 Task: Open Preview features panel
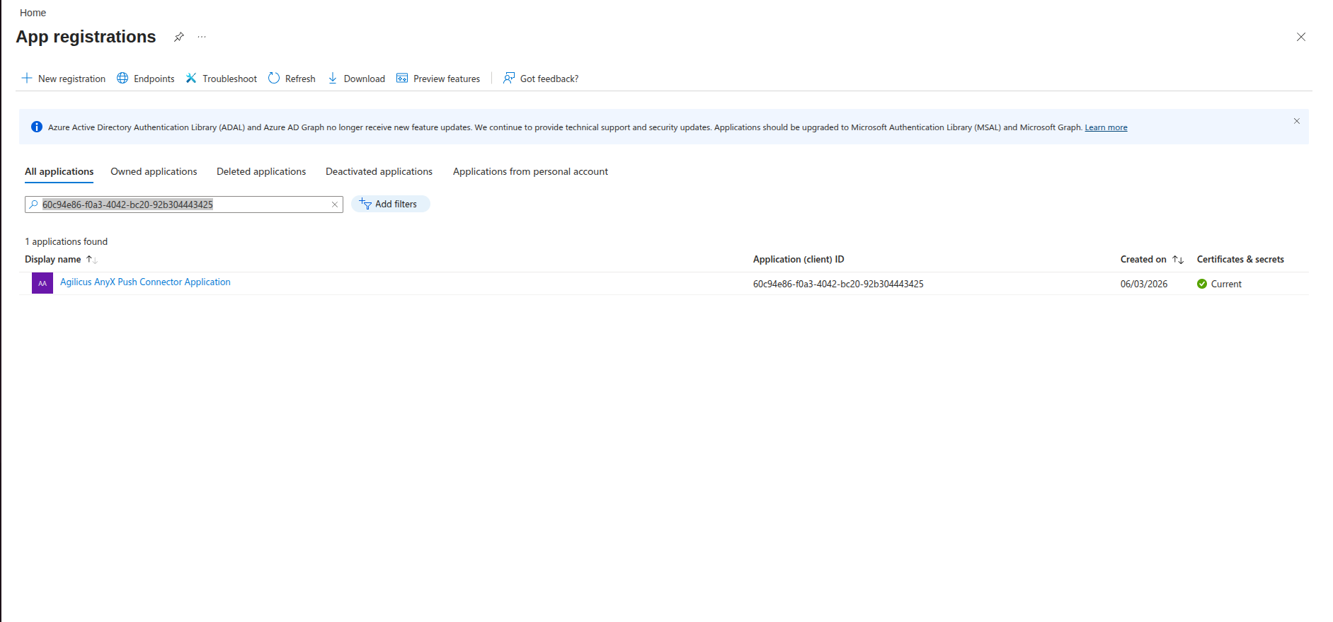(438, 79)
